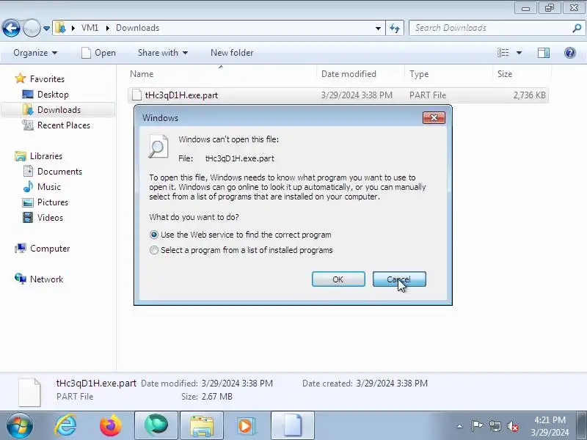This screenshot has width=587, height=440.
Task: Click Downloads in the address path
Action: point(137,28)
